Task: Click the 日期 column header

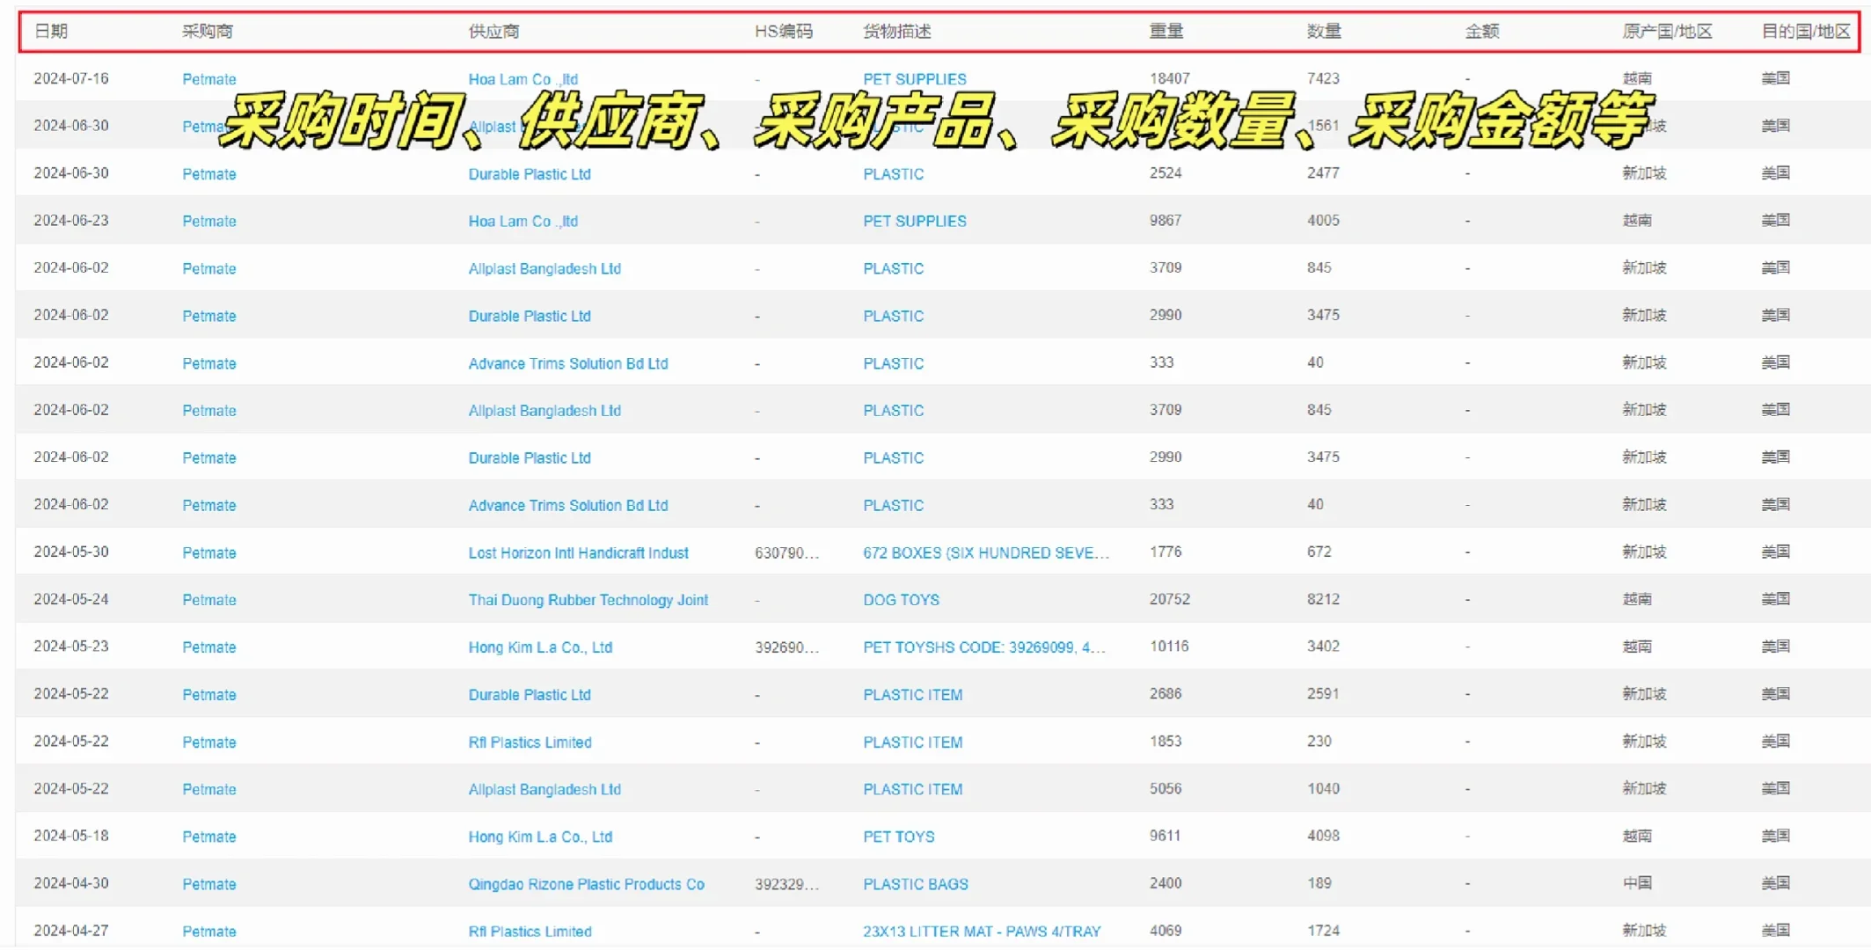Action: click(x=50, y=32)
